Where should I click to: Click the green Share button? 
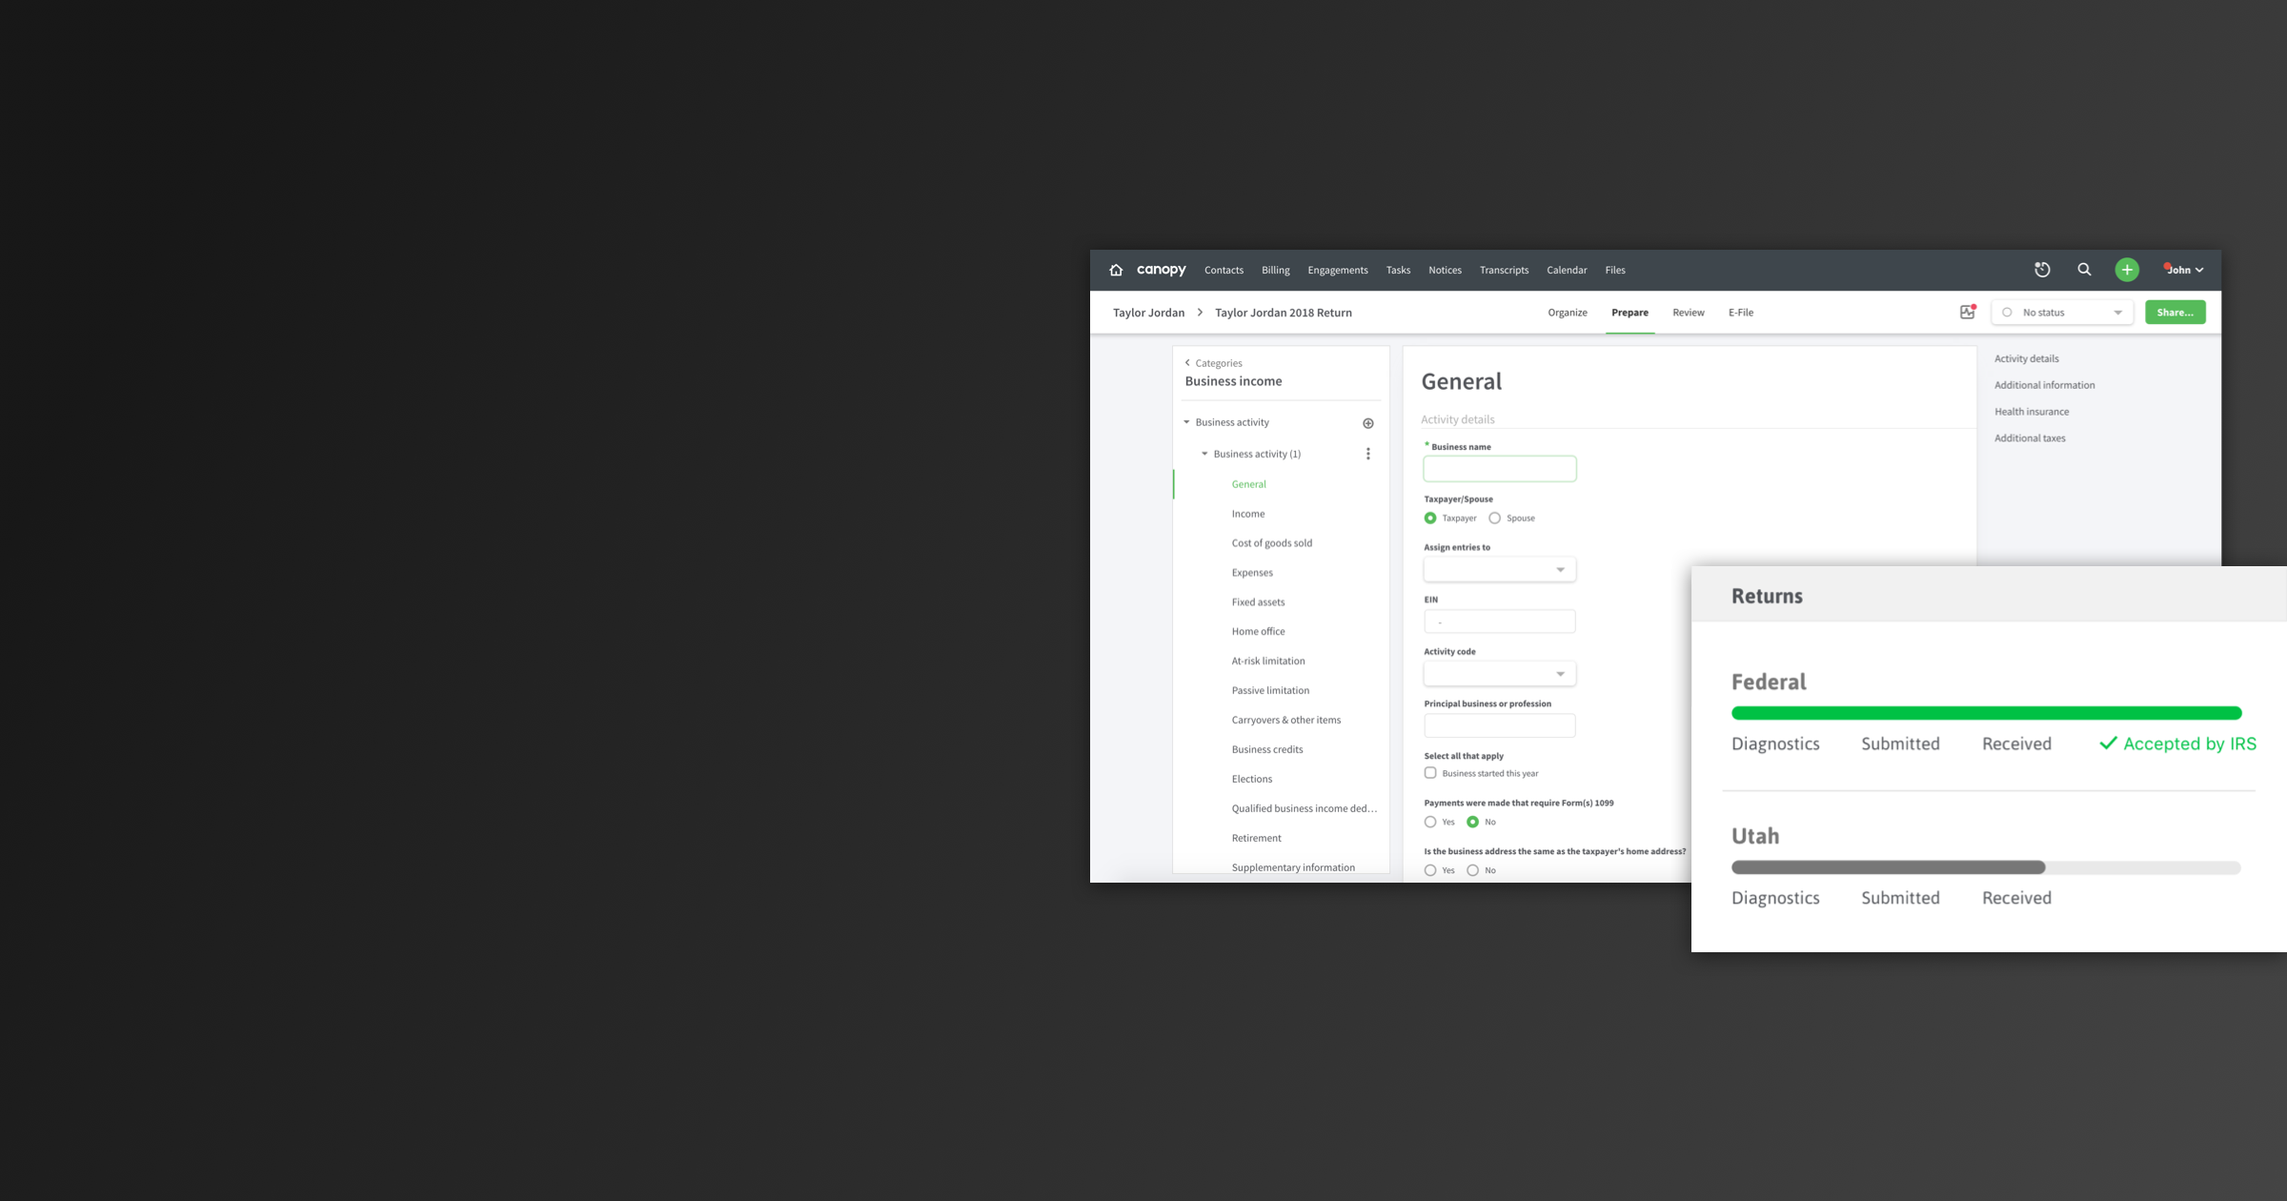[2176, 313]
